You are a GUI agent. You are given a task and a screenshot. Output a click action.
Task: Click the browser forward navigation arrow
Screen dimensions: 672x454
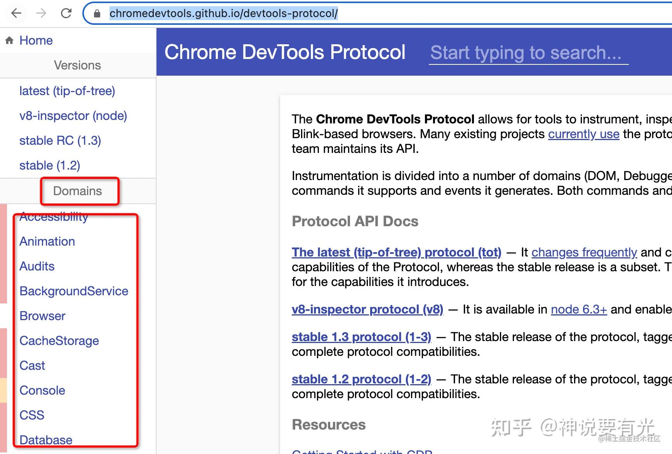click(x=41, y=13)
